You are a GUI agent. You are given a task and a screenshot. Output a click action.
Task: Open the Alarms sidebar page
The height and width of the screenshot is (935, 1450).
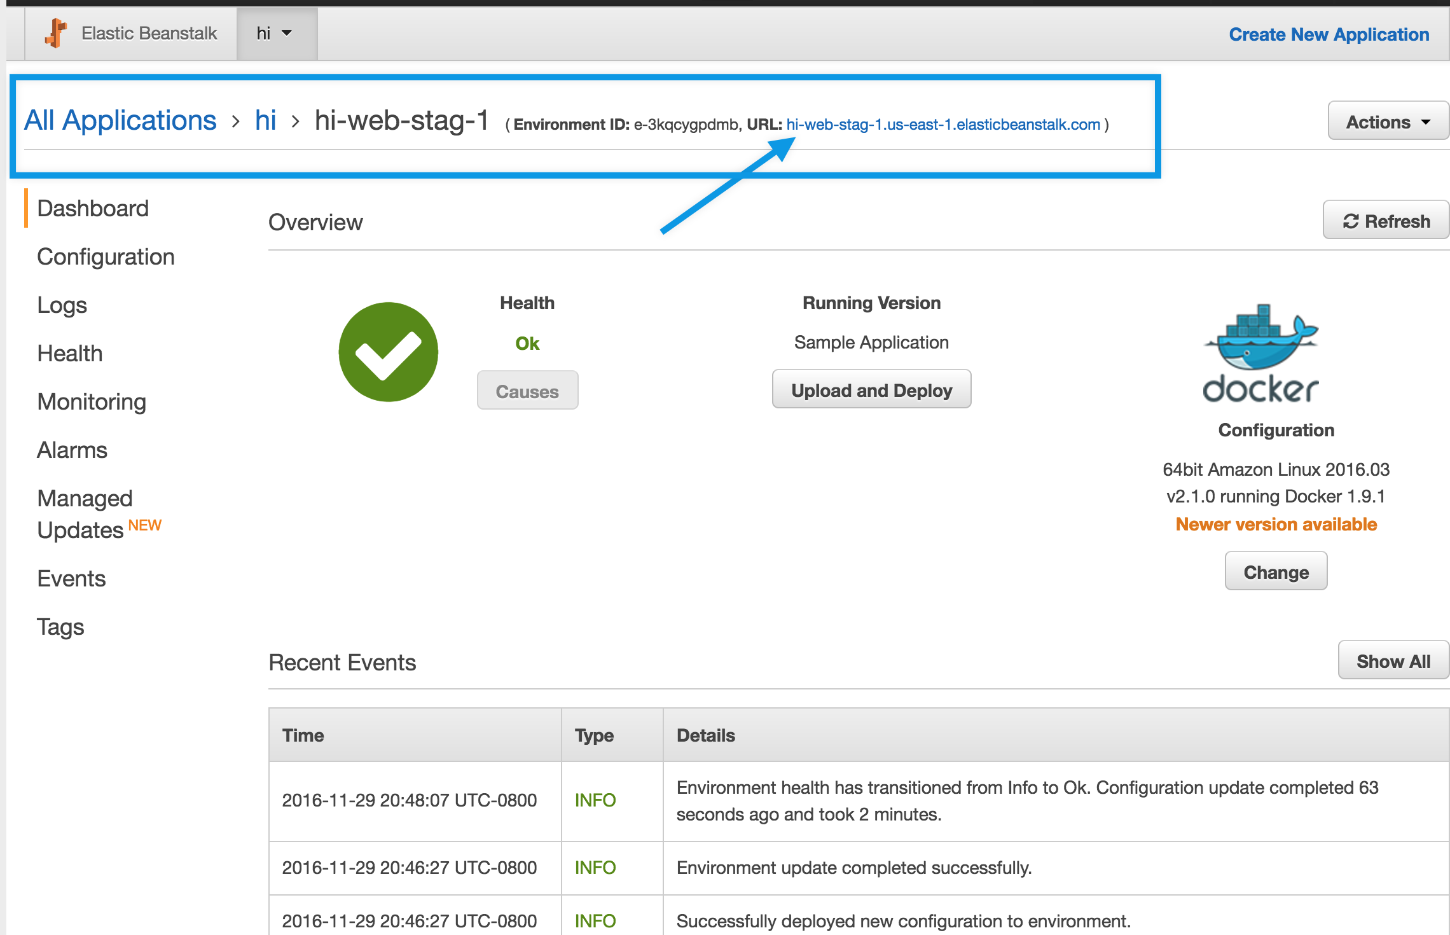tap(72, 450)
